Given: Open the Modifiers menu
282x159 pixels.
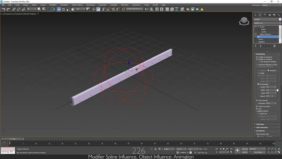Looking at the screenshot, I should (53, 5).
